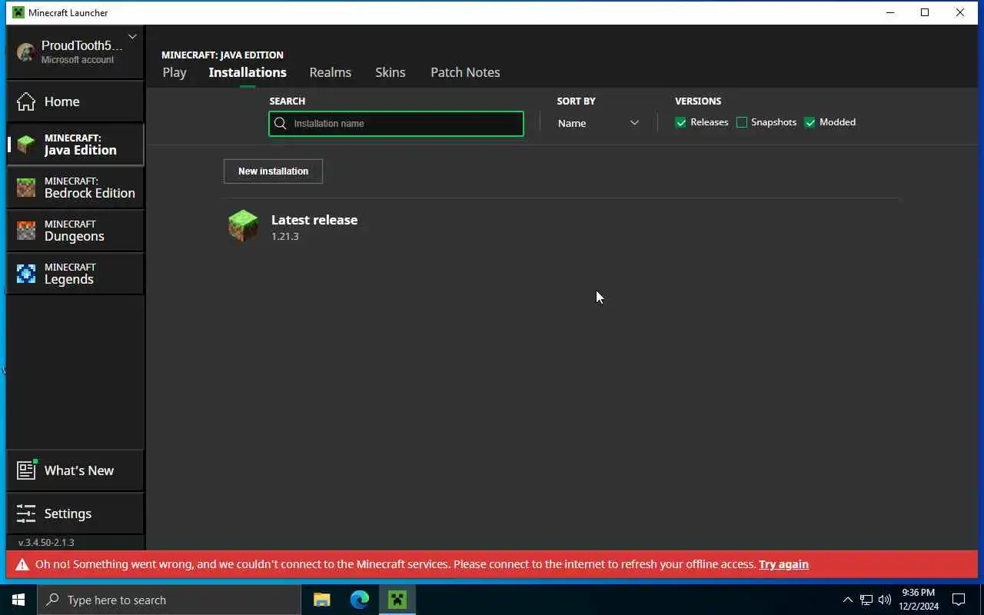The height and width of the screenshot is (615, 984).
Task: Click the search magnifier icon in Installation field
Action: (x=281, y=124)
